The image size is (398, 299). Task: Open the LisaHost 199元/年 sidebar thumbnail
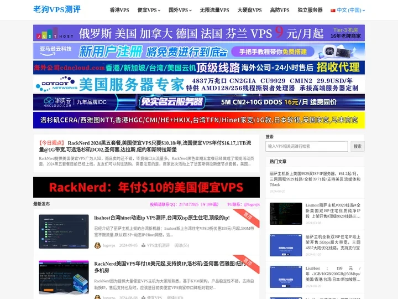point(286,277)
